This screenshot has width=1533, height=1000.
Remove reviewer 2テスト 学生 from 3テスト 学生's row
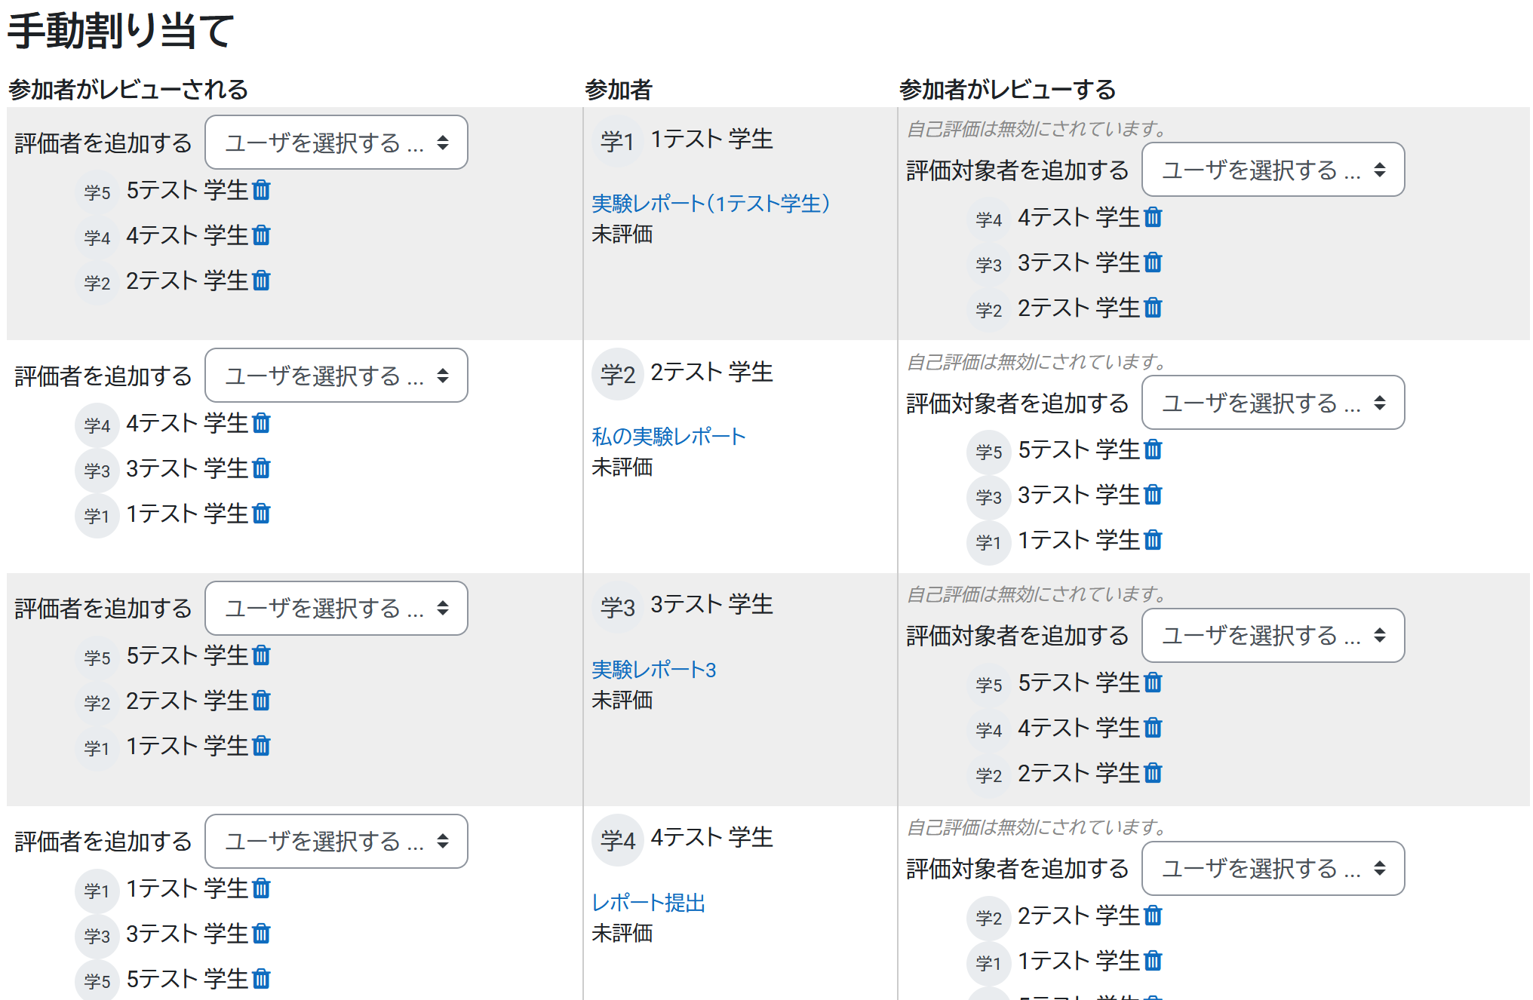261,701
